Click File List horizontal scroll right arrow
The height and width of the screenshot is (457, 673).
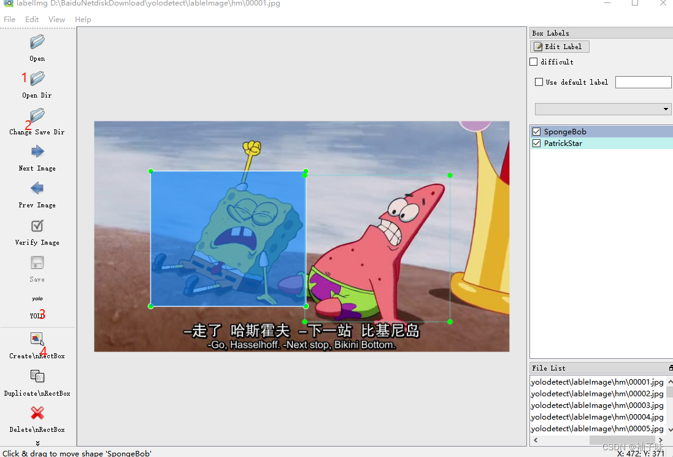tap(661, 440)
